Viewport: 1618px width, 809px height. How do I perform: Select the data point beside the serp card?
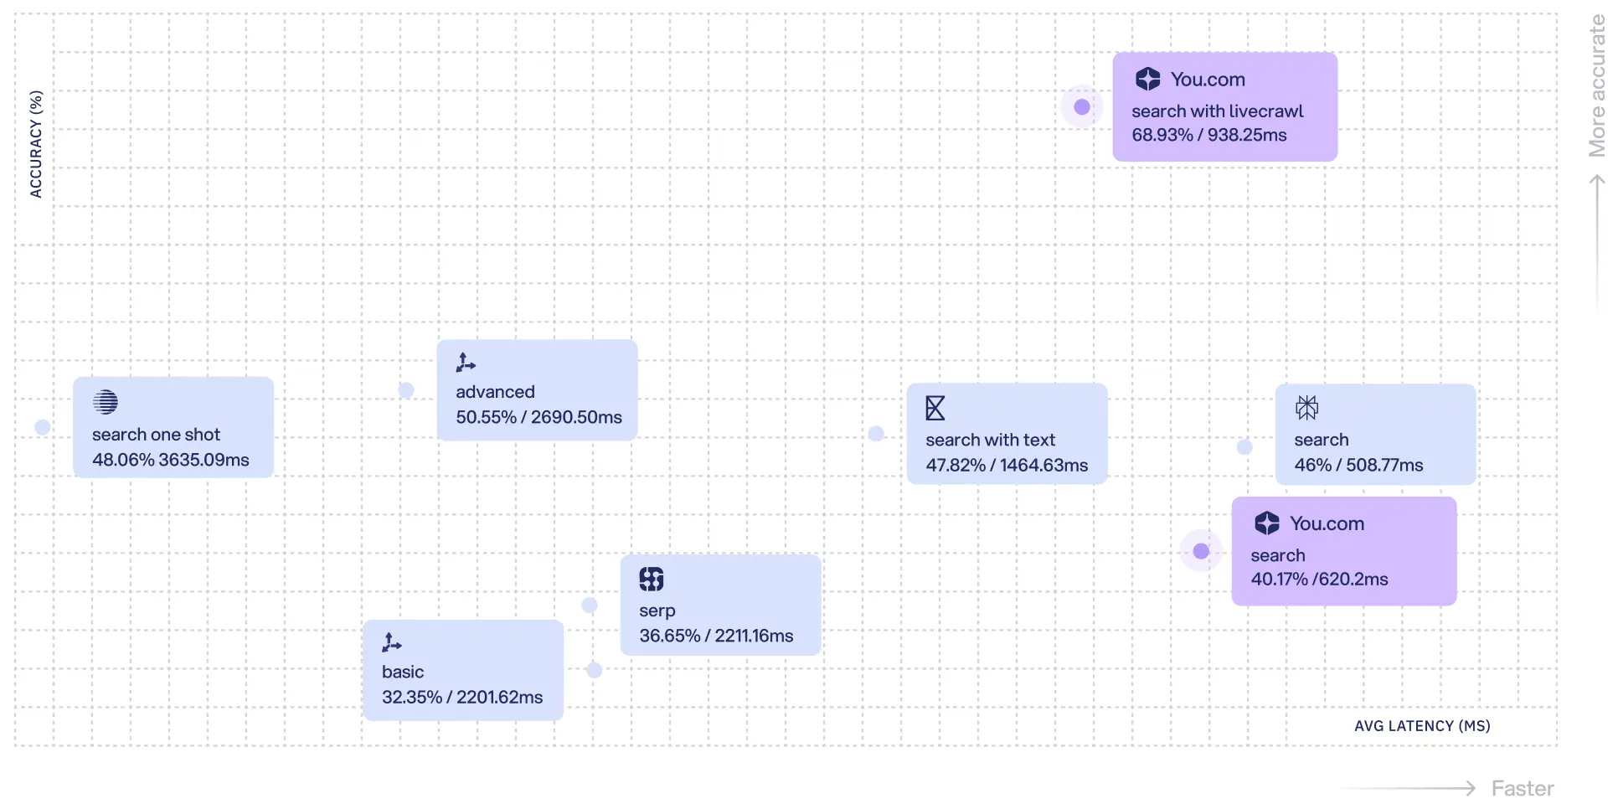(x=590, y=605)
